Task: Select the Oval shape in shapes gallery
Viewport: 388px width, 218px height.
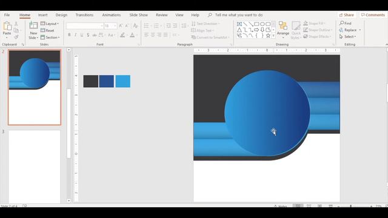Action: (263, 24)
